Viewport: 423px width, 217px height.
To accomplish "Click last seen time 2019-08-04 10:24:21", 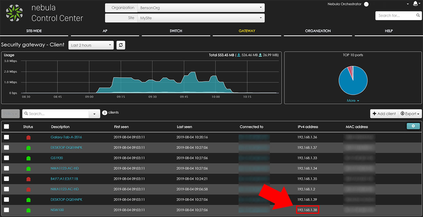I will 192,179.
